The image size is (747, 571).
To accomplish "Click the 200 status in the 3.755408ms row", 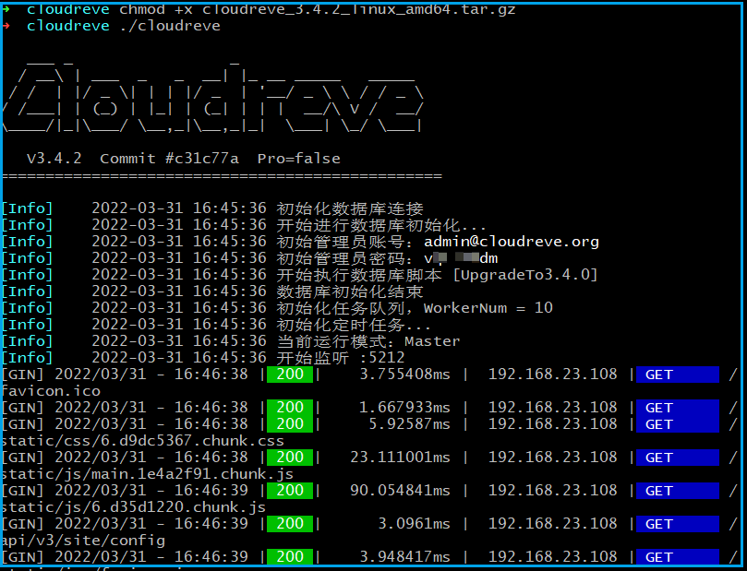I will 290,375.
